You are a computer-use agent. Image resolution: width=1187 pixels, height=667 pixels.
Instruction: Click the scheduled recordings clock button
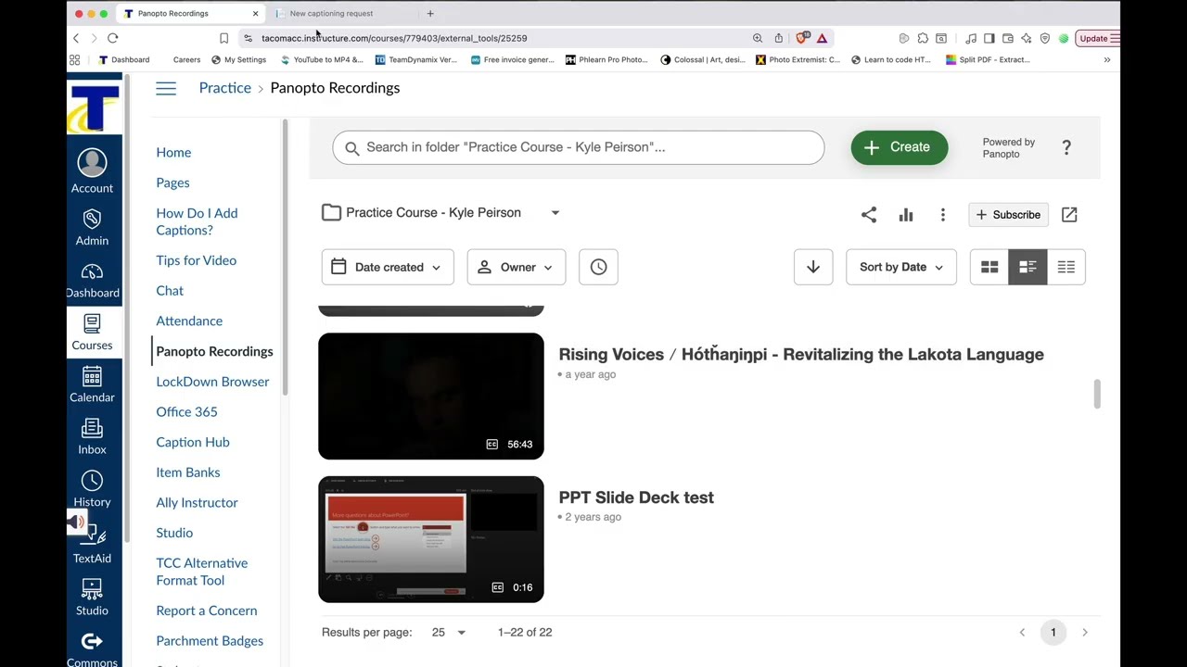tap(598, 267)
